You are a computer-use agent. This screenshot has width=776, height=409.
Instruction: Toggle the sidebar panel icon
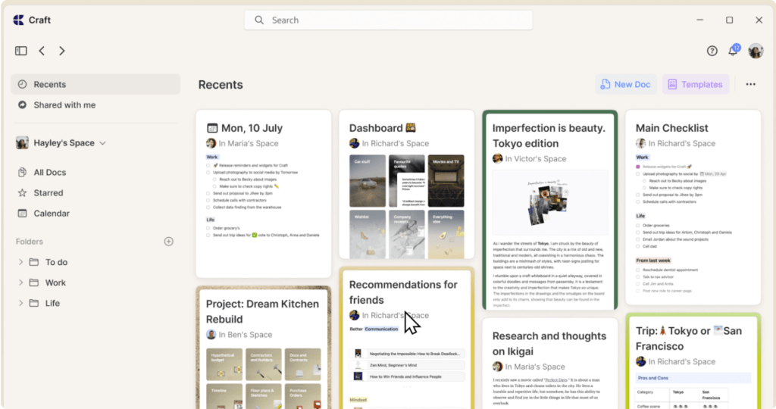20,51
